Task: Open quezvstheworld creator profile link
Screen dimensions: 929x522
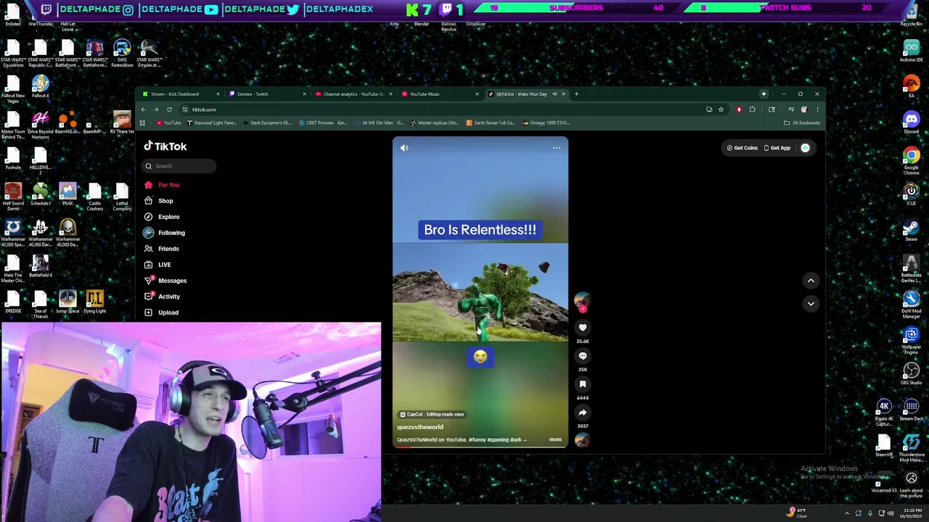Action: coord(420,427)
